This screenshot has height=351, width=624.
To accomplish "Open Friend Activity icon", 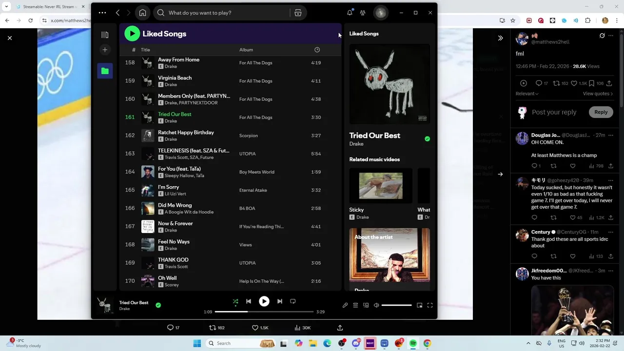I will point(363,13).
